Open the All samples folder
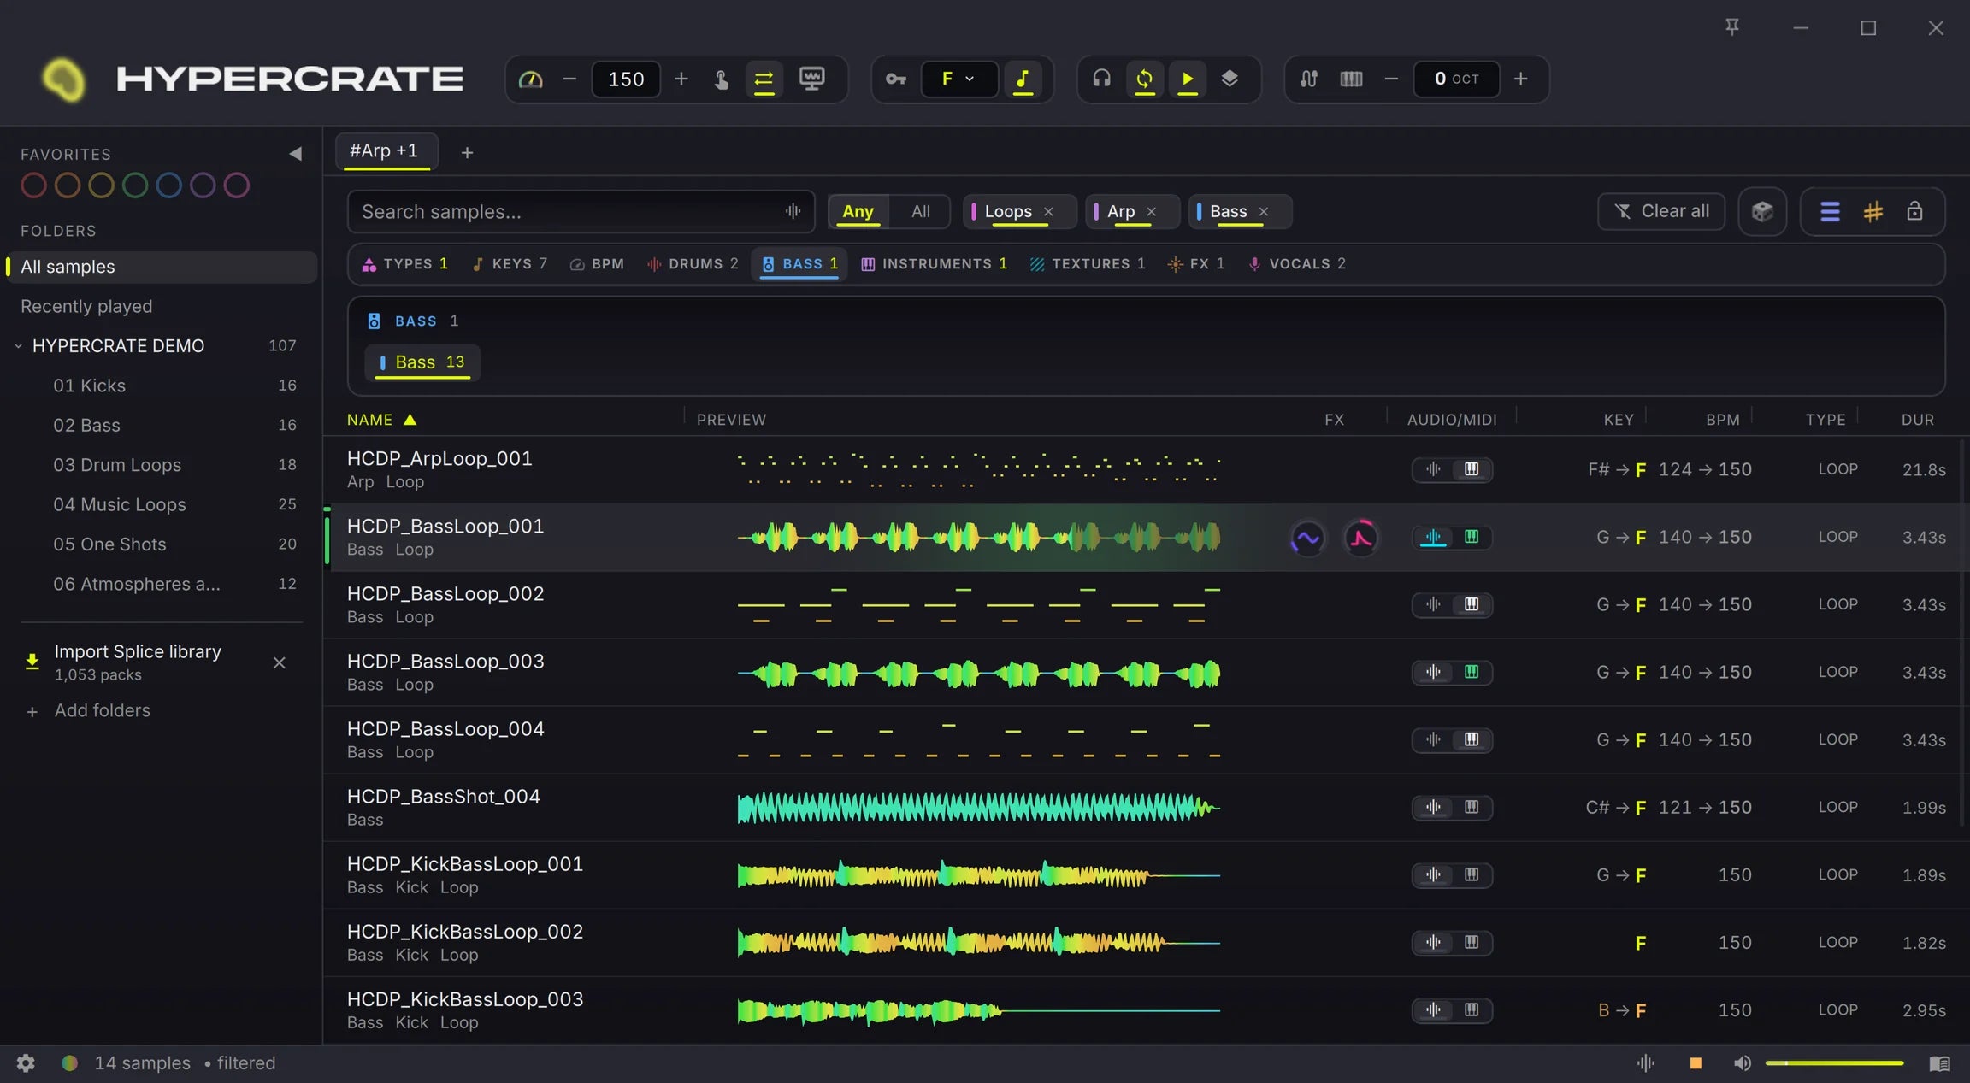The width and height of the screenshot is (1970, 1083). coord(161,267)
